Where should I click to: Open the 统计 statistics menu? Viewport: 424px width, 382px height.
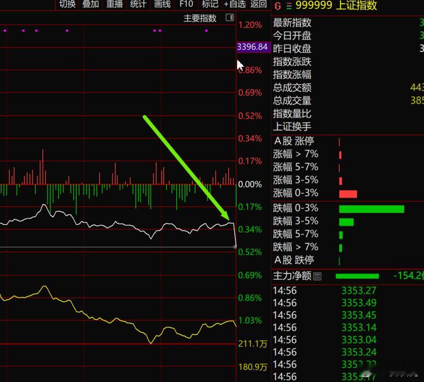pyautogui.click(x=138, y=4)
